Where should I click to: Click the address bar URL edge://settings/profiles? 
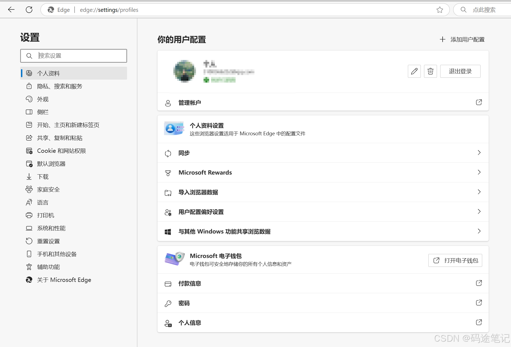pyautogui.click(x=109, y=10)
